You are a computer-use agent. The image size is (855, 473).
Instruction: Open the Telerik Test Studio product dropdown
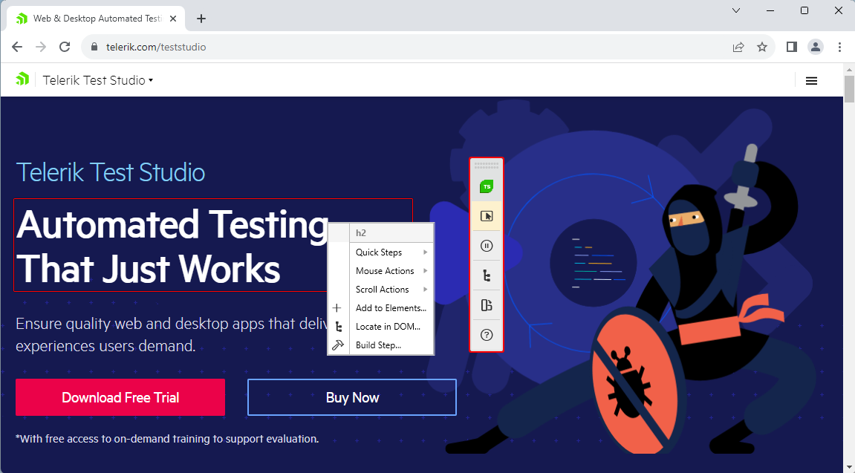click(x=98, y=81)
